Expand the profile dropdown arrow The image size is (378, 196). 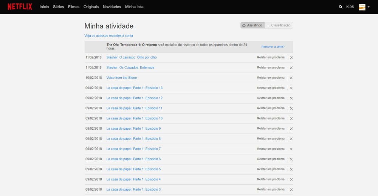click(369, 7)
